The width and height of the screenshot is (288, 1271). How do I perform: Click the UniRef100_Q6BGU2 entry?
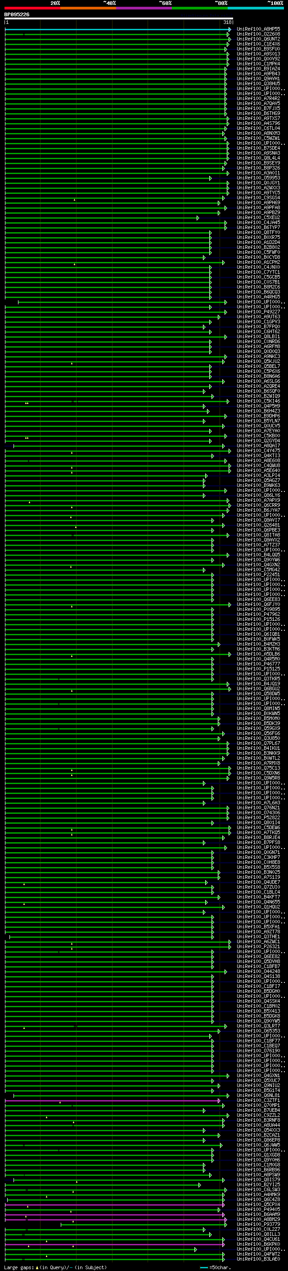pos(258,689)
